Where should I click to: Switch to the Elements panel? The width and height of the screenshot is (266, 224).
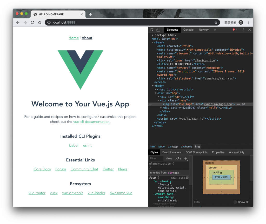(x=172, y=30)
